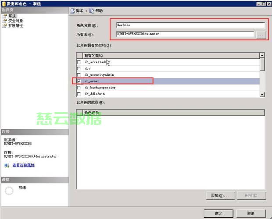Check the db_accessadmin schema checkbox
This screenshot has width=272, height=219.
pyautogui.click(x=79, y=62)
